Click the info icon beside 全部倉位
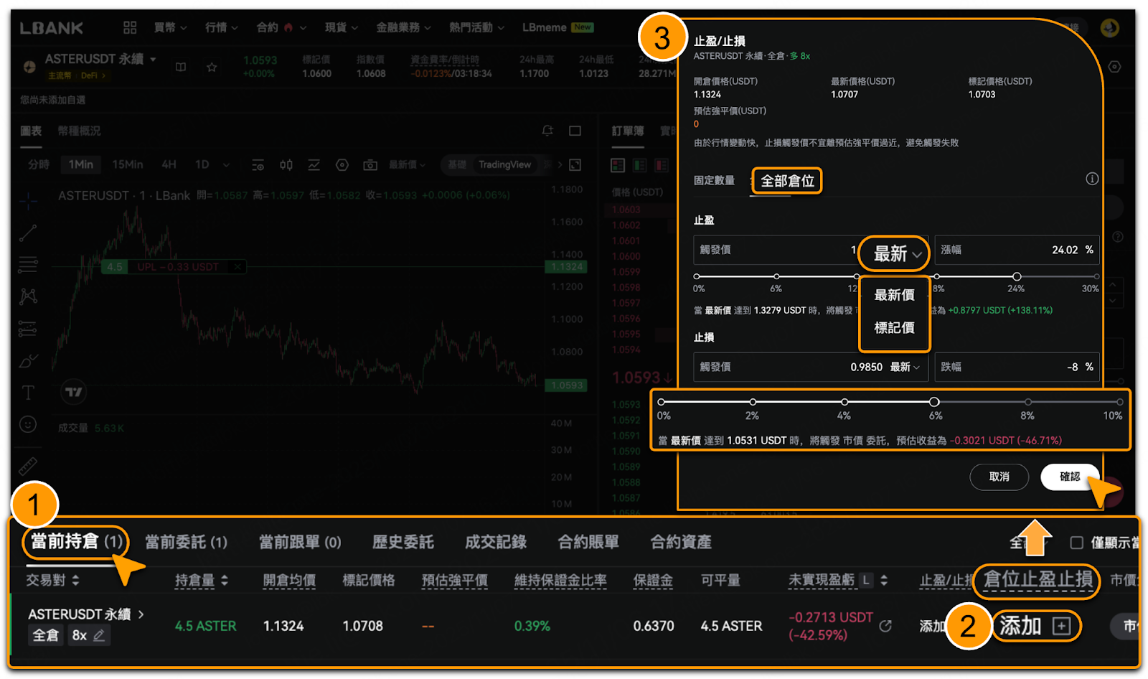Viewport: 1148px width, 679px height. click(x=1091, y=179)
